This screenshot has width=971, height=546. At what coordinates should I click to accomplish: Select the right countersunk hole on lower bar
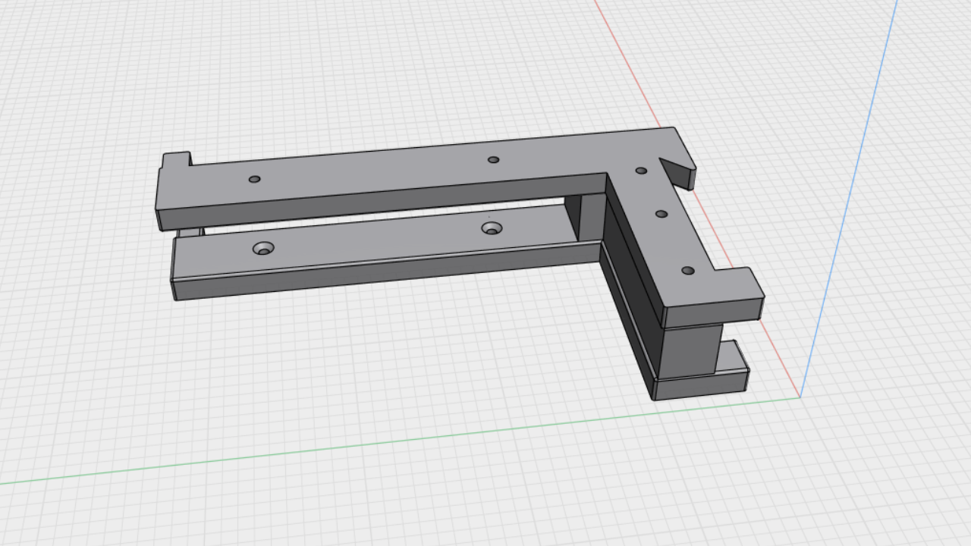(492, 227)
